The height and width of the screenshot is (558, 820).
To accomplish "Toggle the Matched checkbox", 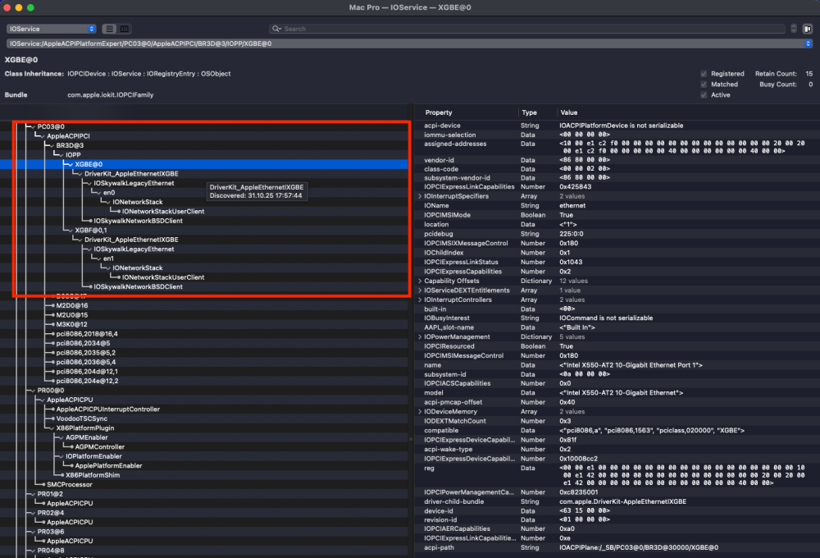I will (x=704, y=85).
